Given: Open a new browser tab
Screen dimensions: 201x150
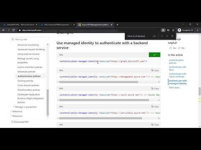Looking at the screenshot, I should point(118,25).
